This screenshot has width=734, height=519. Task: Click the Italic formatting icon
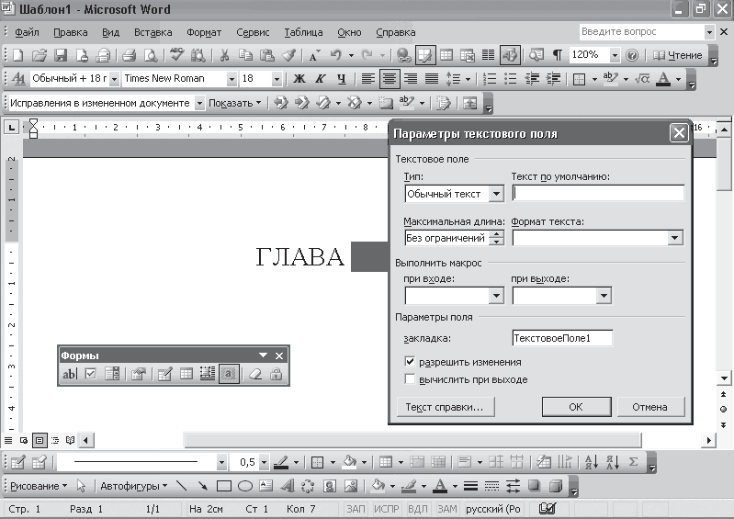321,79
